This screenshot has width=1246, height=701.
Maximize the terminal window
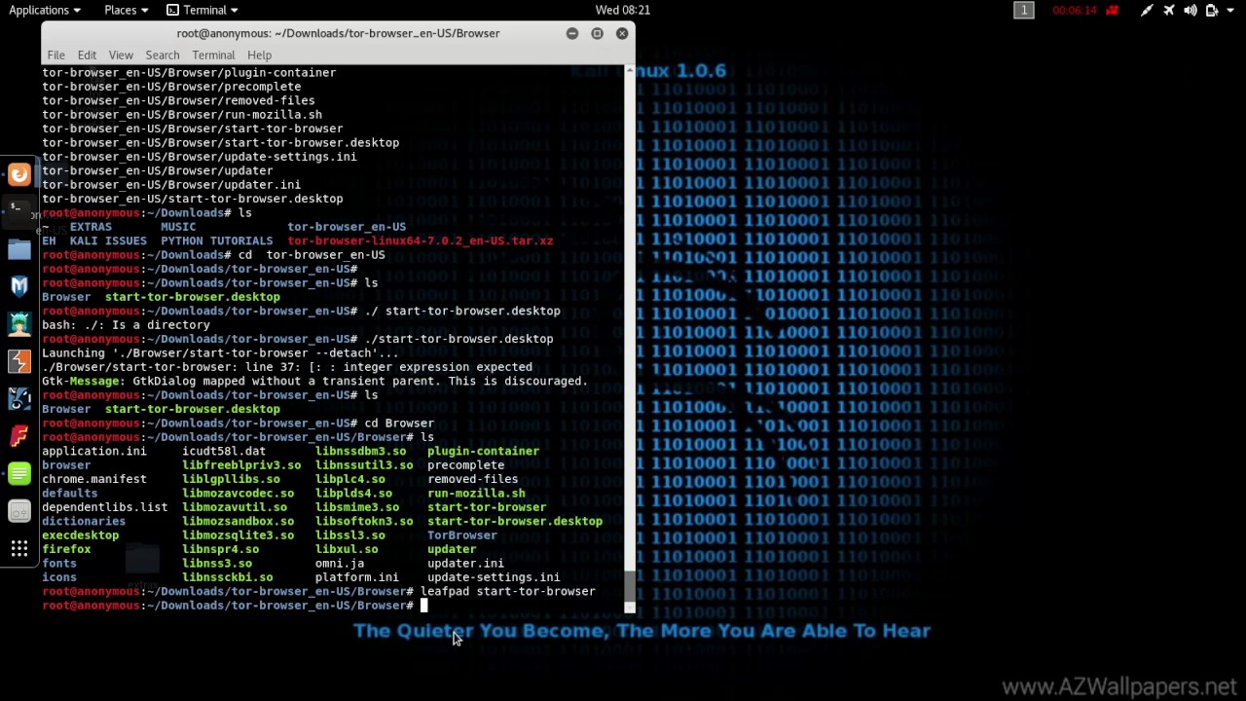tap(597, 33)
